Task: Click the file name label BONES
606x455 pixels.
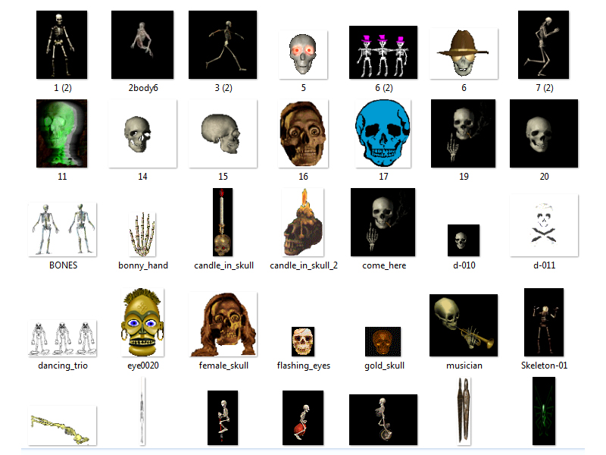Action: point(63,265)
